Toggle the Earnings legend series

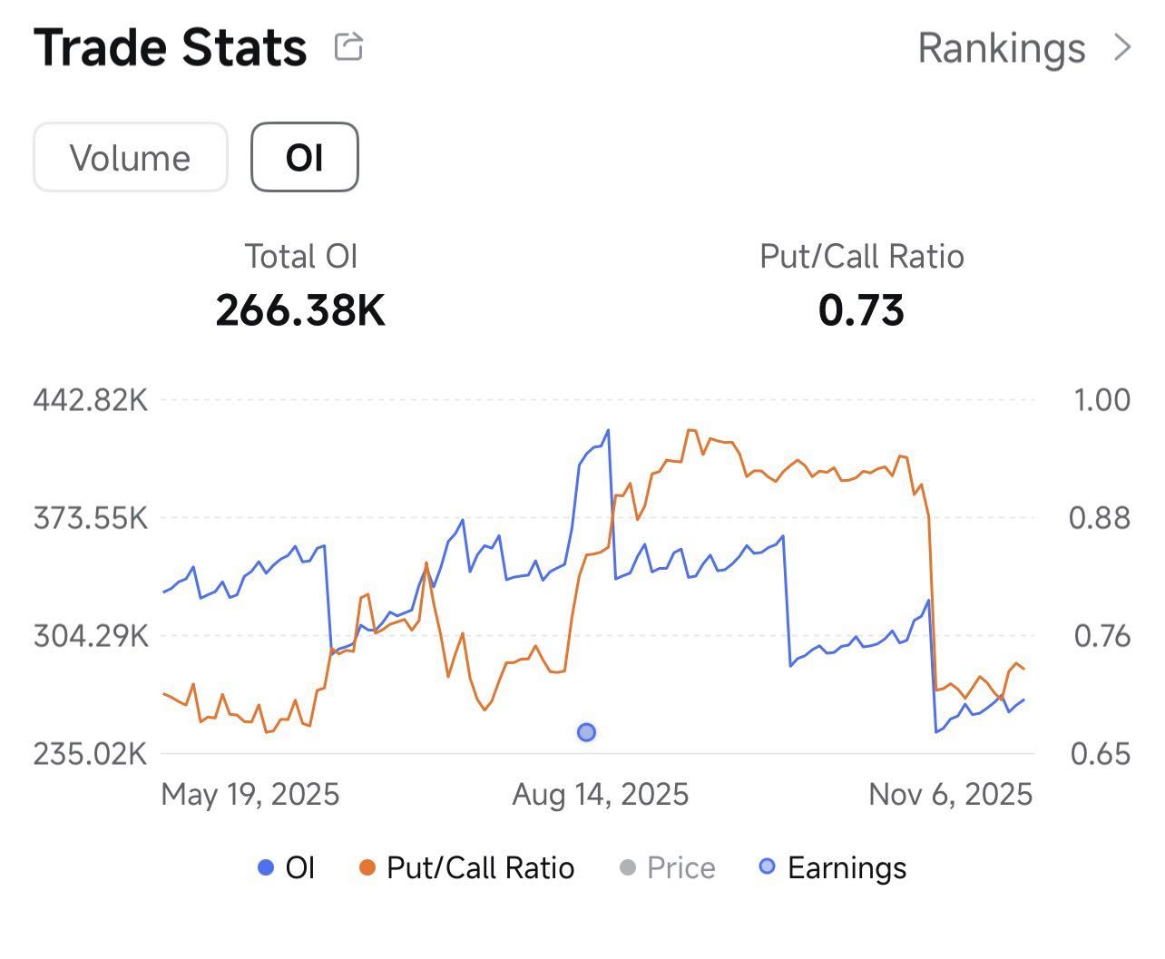[832, 867]
